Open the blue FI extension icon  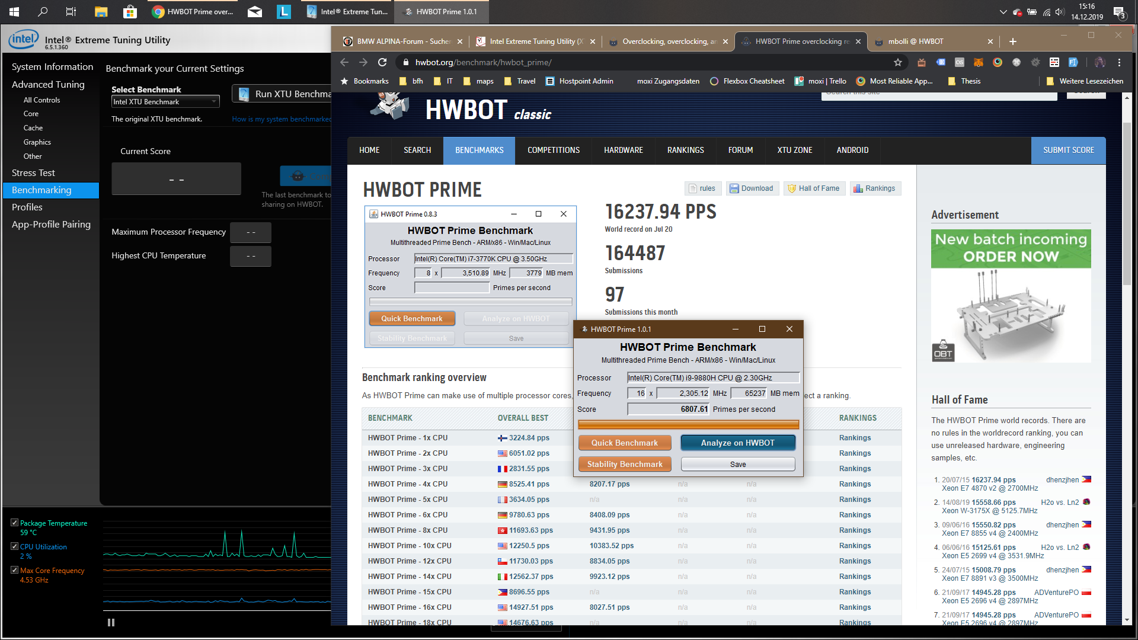(x=1073, y=62)
